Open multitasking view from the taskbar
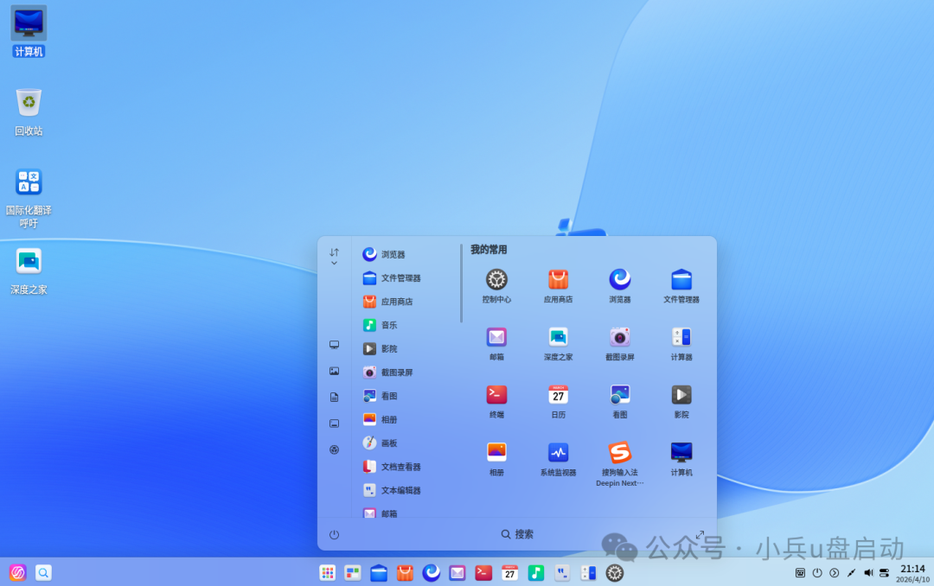 tap(353, 573)
